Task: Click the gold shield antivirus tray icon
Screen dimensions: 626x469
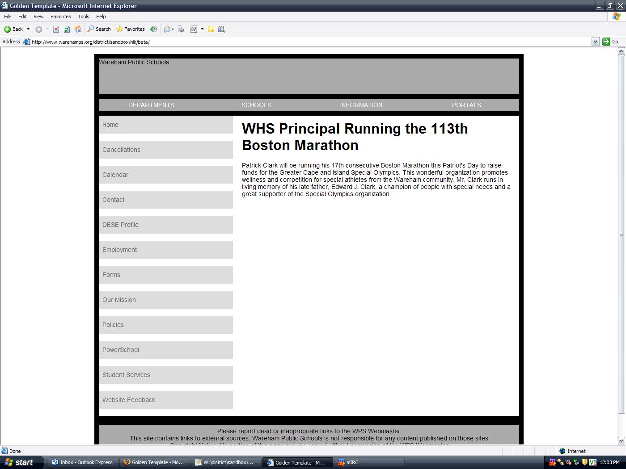Action: pyautogui.click(x=584, y=462)
